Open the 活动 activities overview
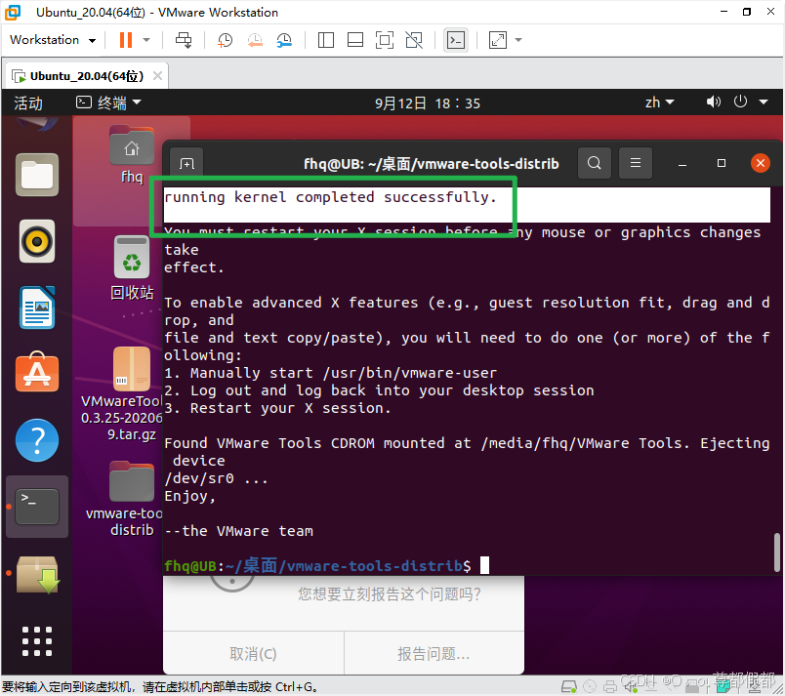The height and width of the screenshot is (696, 785). 28,103
